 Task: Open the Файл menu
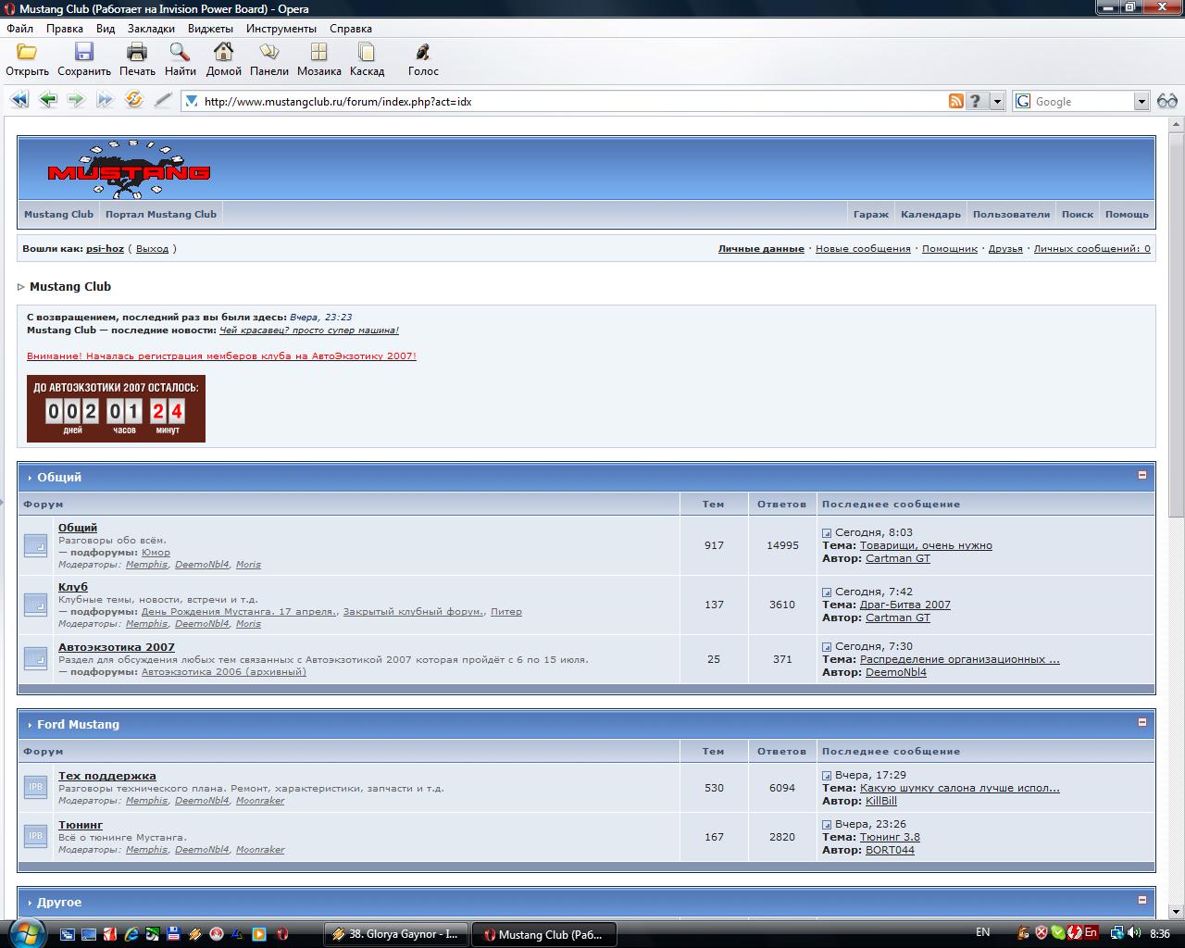coord(19,29)
